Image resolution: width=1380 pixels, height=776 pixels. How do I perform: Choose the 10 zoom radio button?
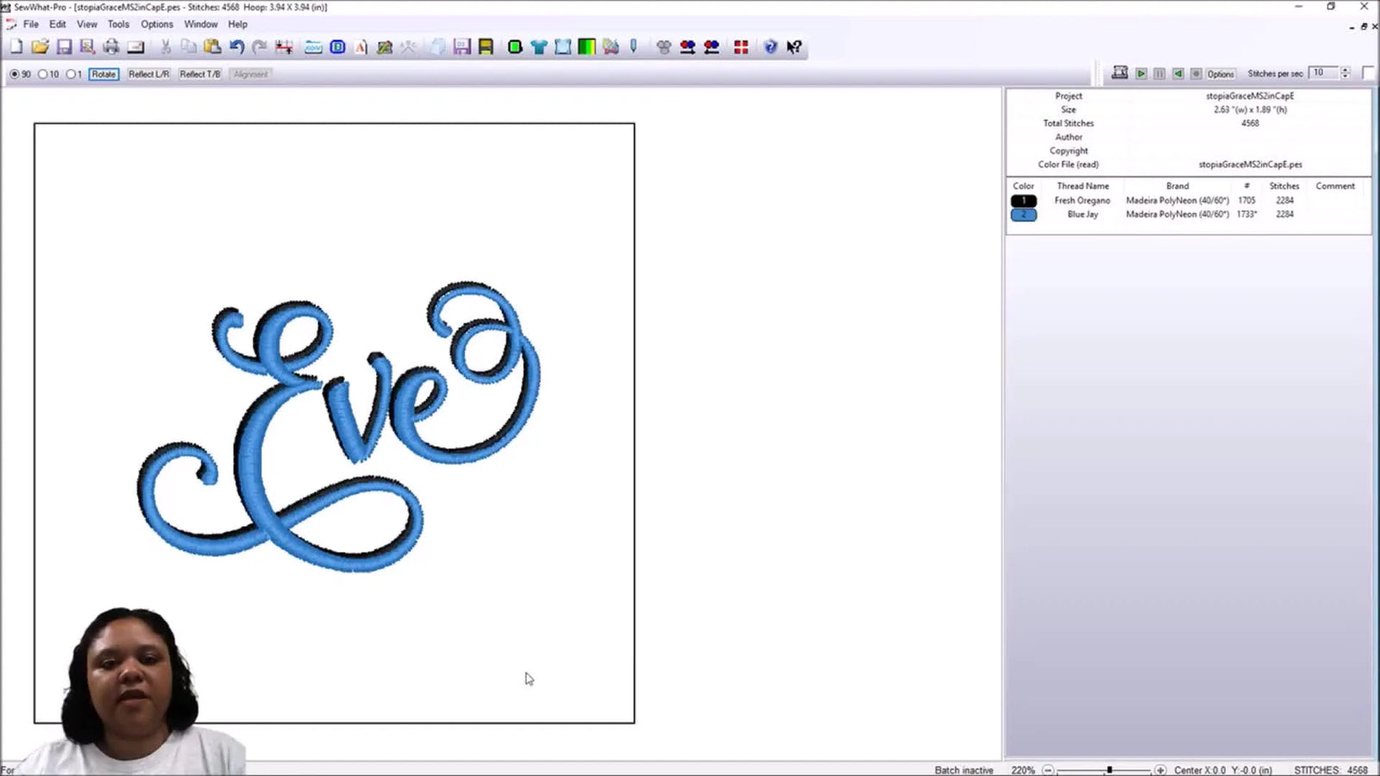[41, 74]
